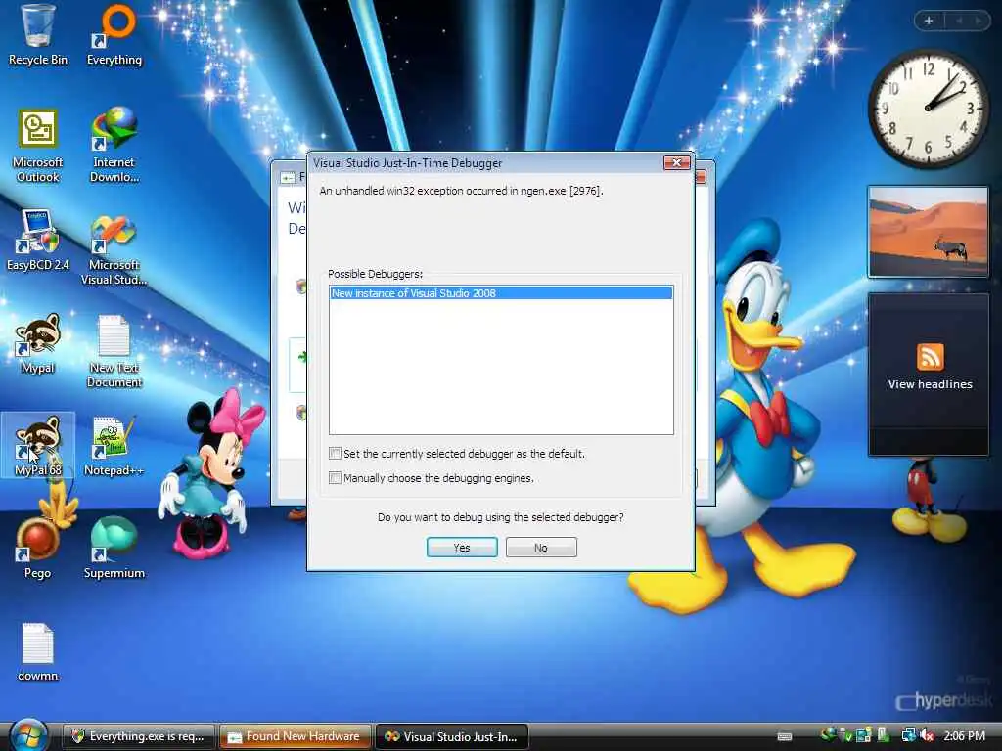Enable Set currently selected debugger as default

tap(335, 454)
